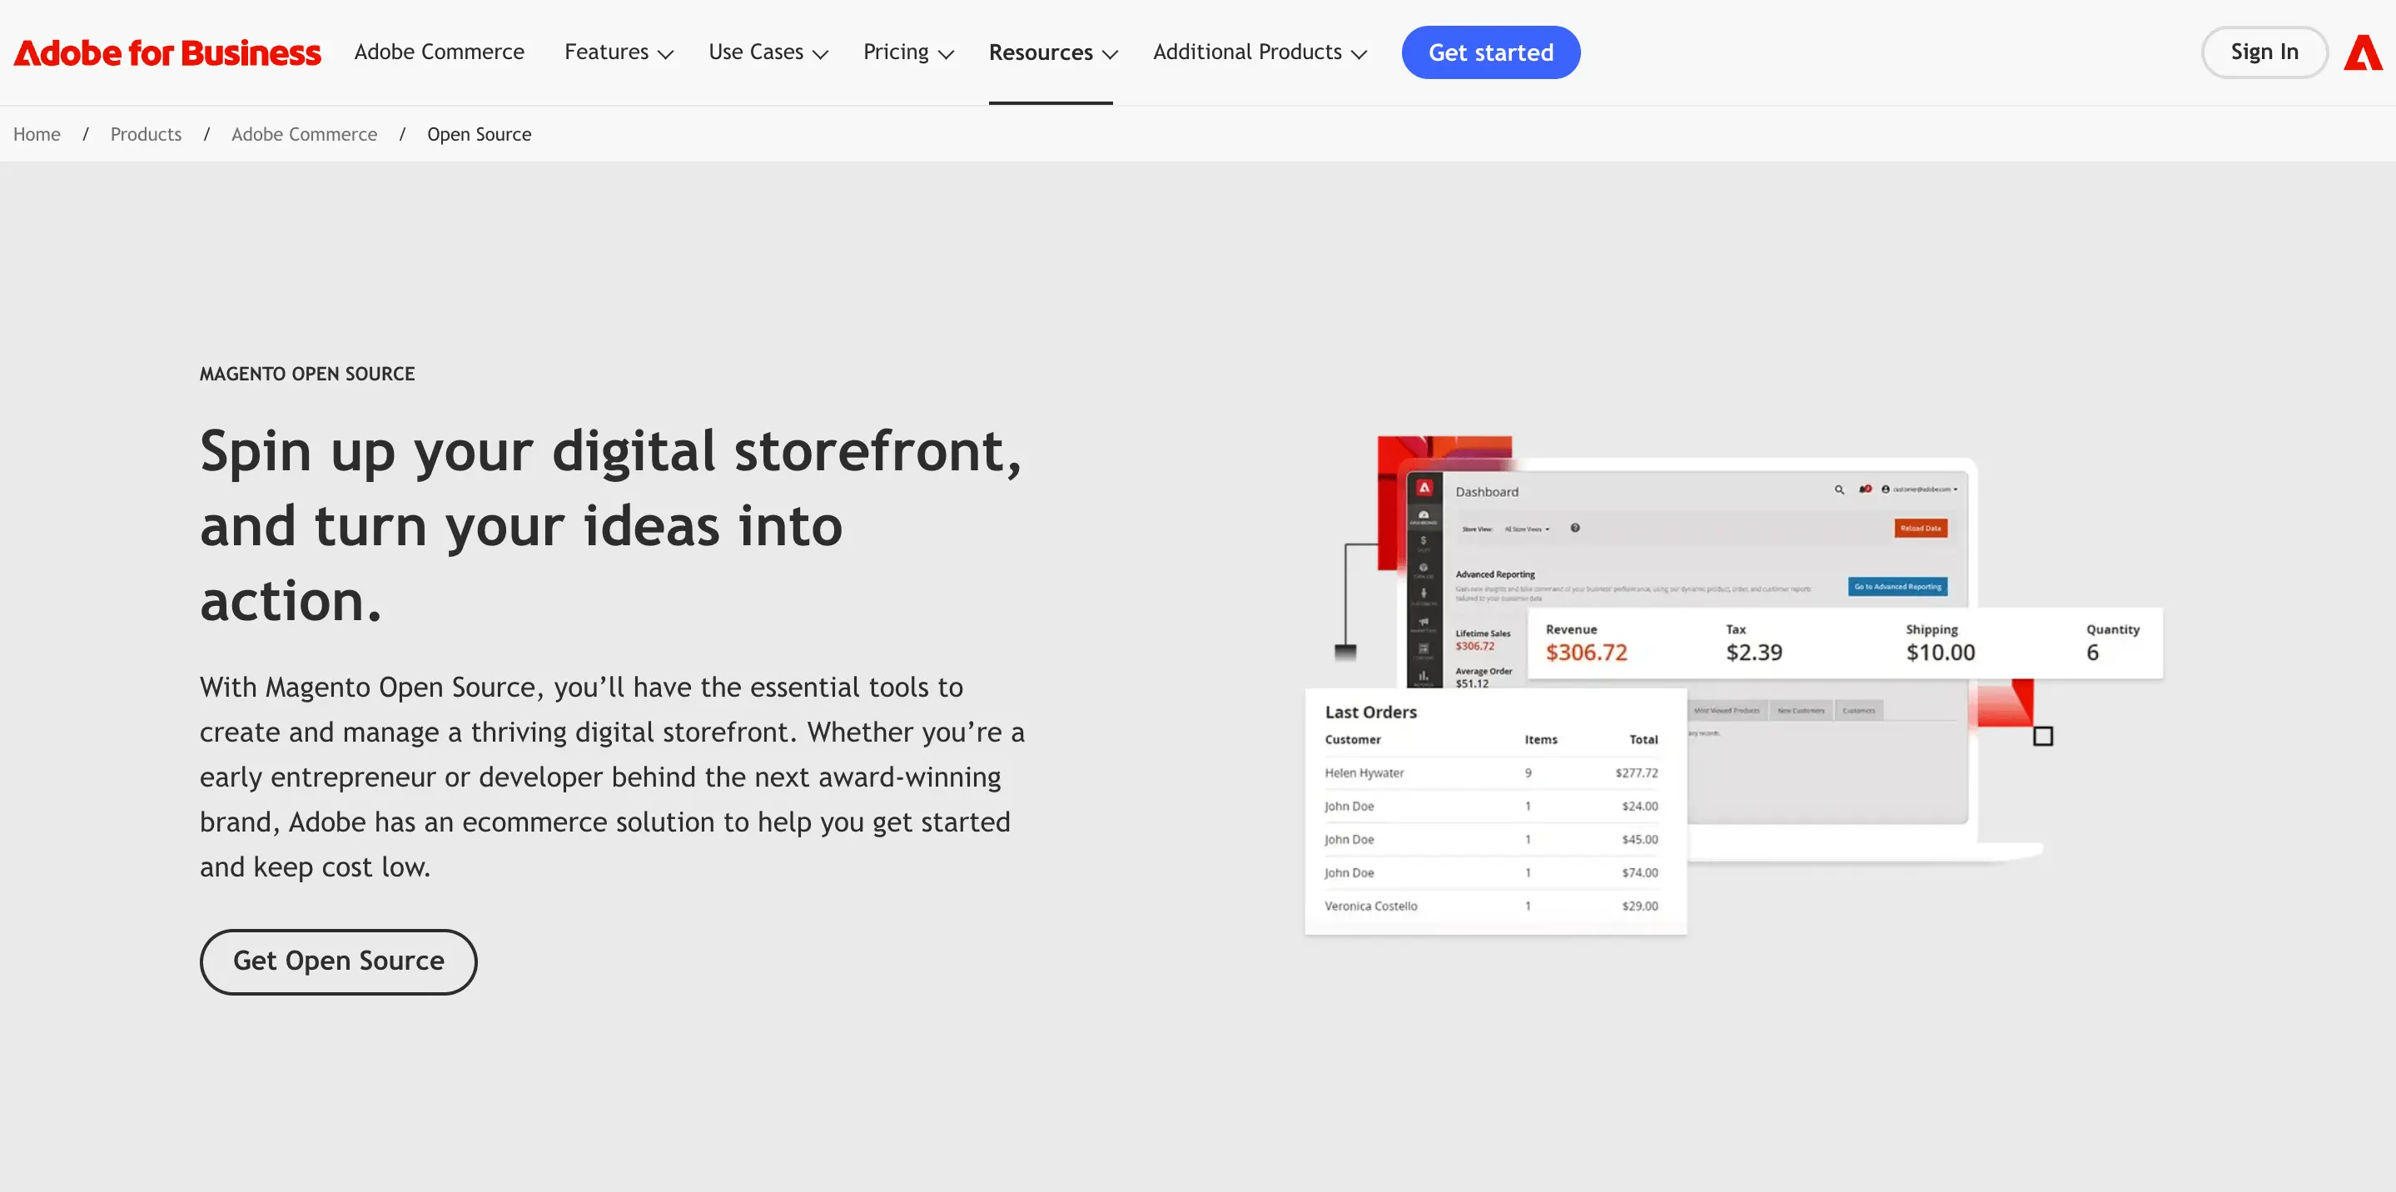Click the Reload Data button
Viewport: 2396px width, 1192px height.
coord(1922,528)
